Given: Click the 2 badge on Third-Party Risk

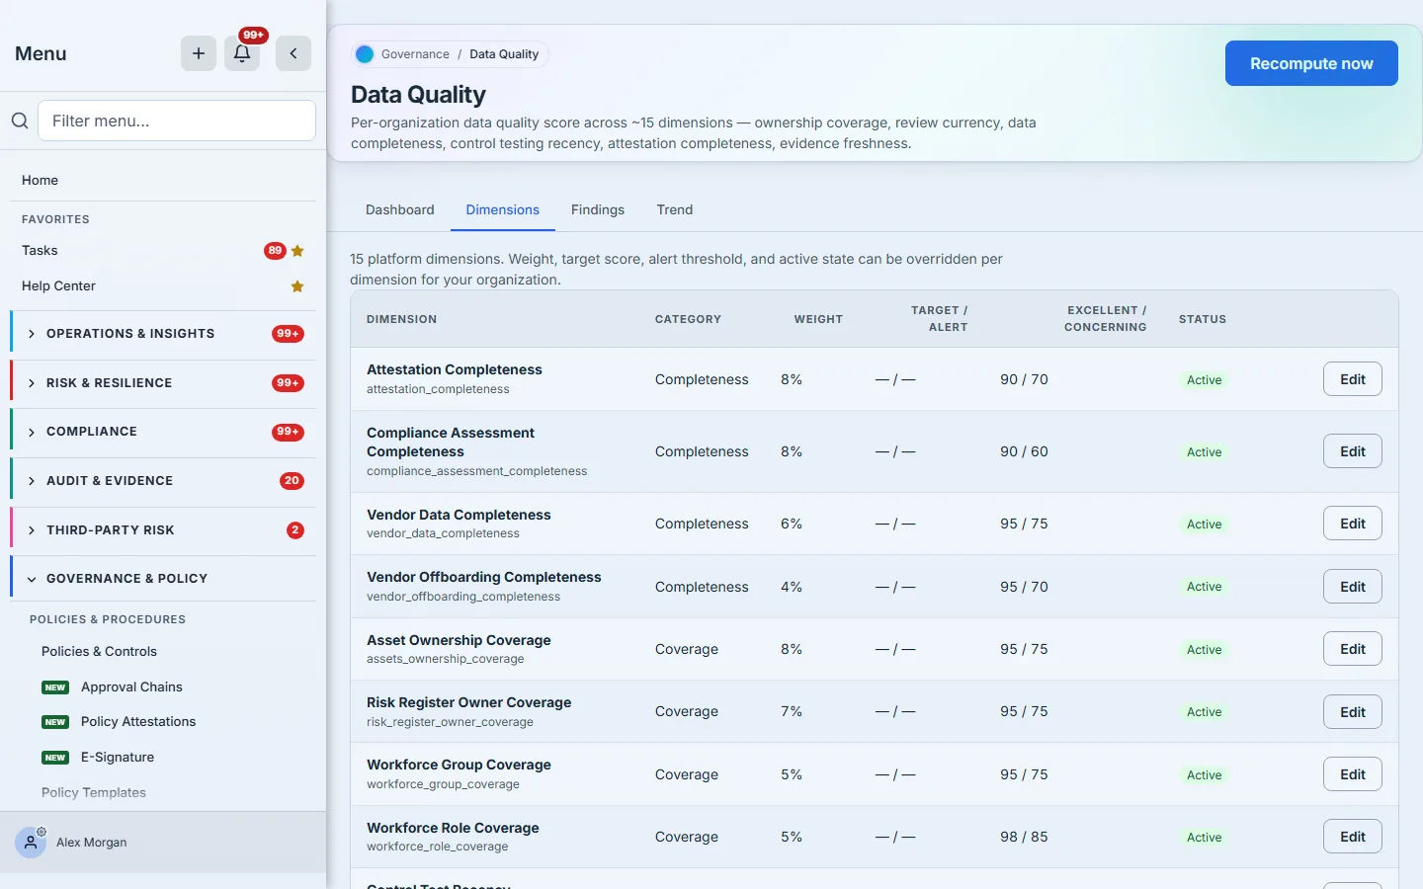Looking at the screenshot, I should [x=294, y=530].
